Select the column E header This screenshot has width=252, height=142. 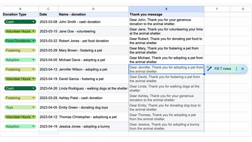(166, 9)
